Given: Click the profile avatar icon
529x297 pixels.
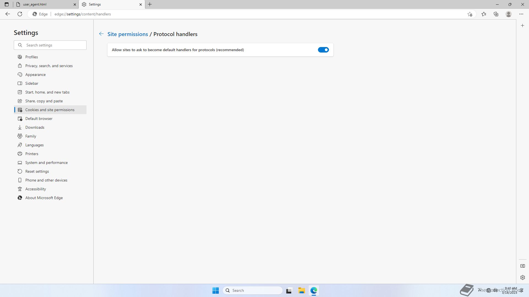Looking at the screenshot, I should point(509,14).
